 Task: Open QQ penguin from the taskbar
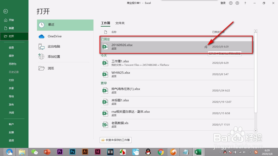click(148, 152)
